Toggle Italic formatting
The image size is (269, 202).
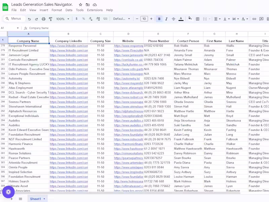point(166,19)
